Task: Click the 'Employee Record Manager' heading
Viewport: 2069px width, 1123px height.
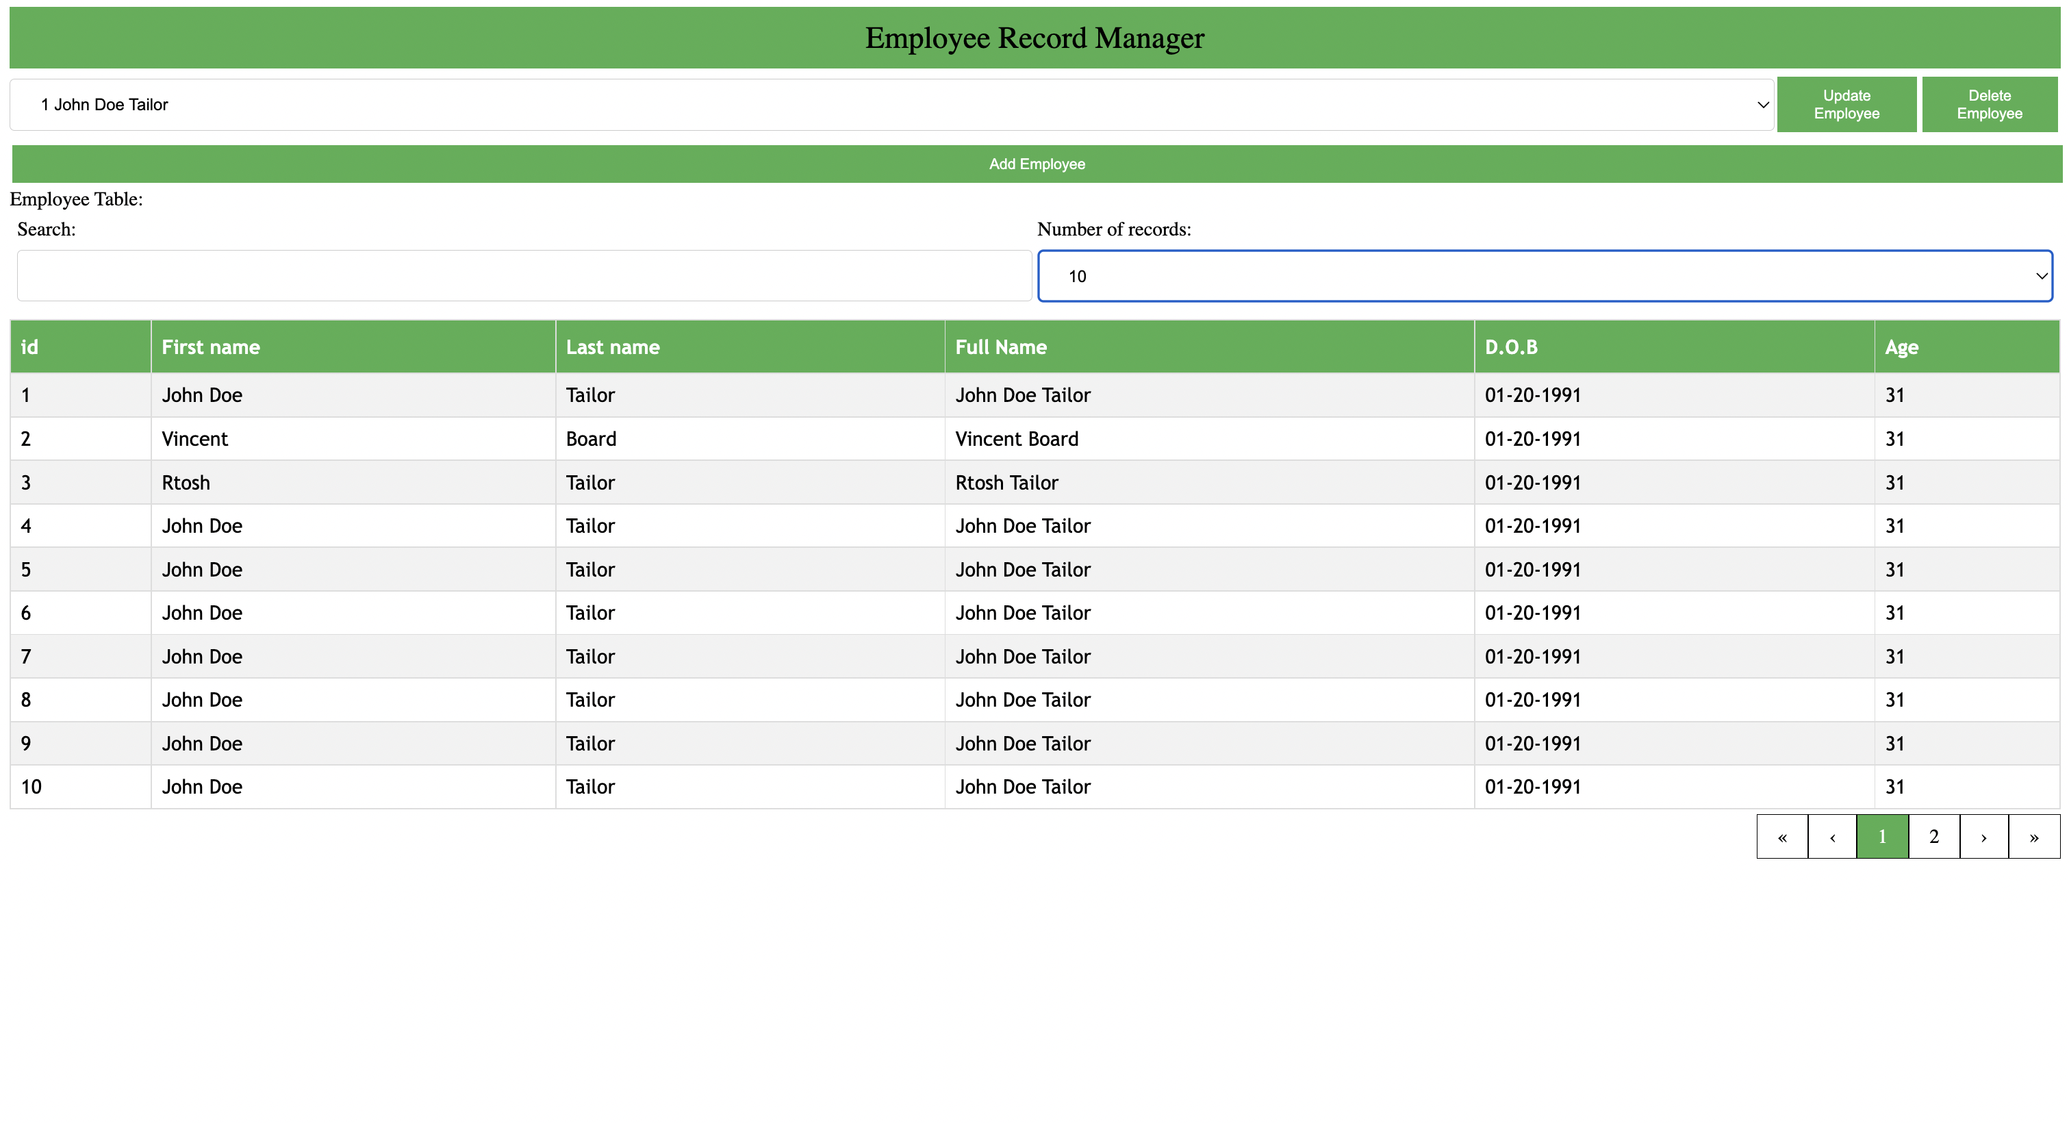Action: (x=1034, y=38)
